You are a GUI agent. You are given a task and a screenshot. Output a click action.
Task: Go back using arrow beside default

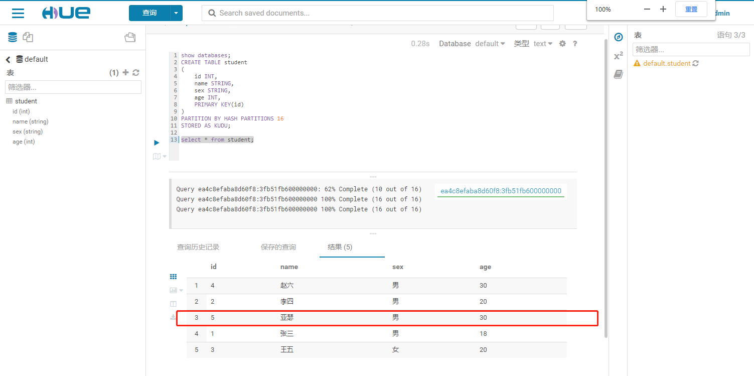click(x=8, y=59)
